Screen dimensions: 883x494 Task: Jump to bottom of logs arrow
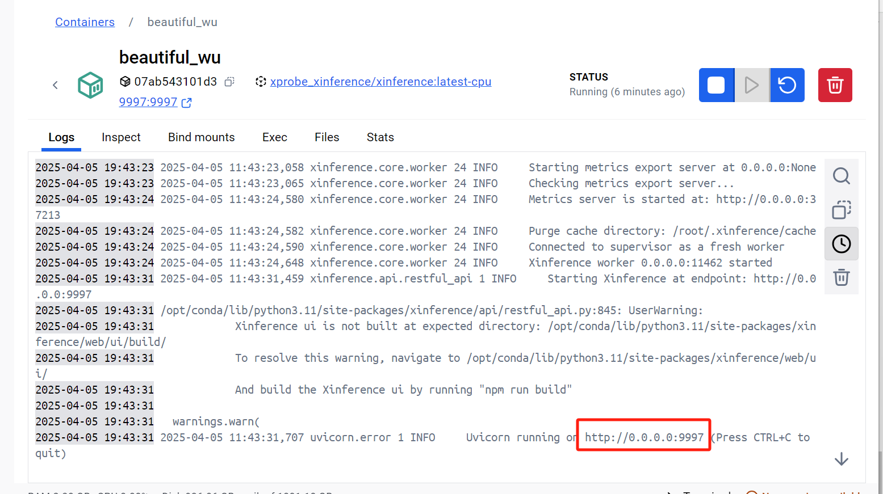click(841, 459)
